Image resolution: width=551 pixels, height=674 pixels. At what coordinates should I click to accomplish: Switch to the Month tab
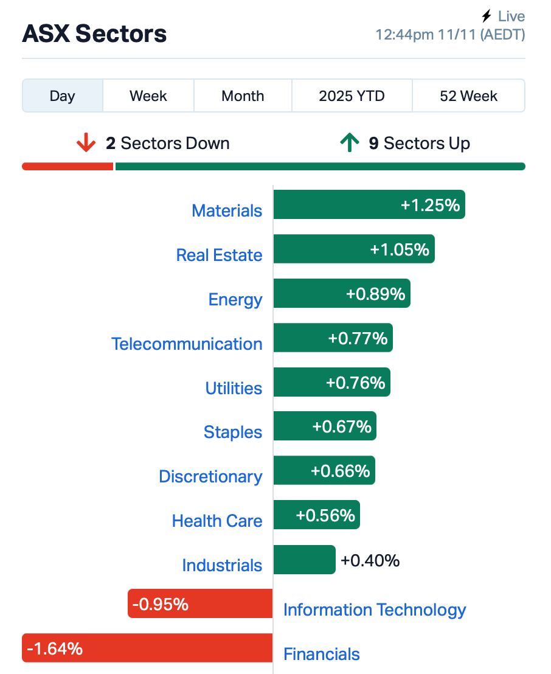coord(243,96)
